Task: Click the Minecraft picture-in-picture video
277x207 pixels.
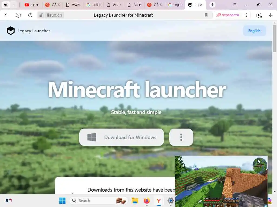Action: 221,181
